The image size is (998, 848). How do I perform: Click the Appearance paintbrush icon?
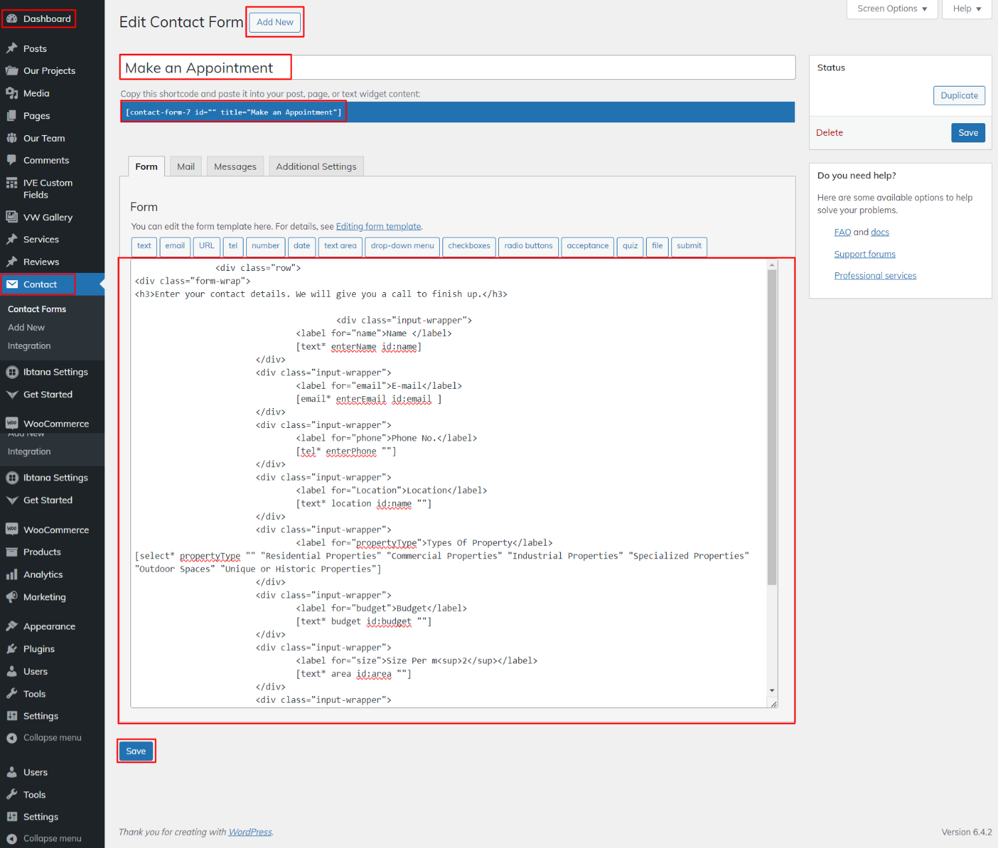pyautogui.click(x=12, y=626)
